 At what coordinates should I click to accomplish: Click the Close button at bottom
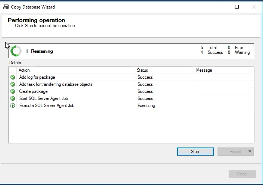point(242,174)
